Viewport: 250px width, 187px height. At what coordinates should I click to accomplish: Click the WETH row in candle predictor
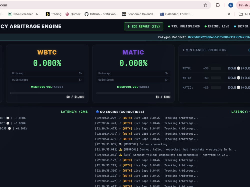coord(216,68)
